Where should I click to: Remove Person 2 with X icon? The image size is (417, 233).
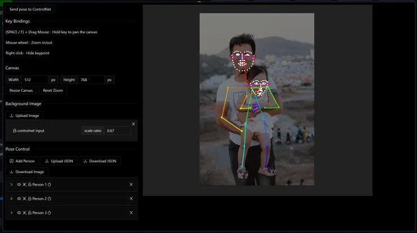point(131,199)
